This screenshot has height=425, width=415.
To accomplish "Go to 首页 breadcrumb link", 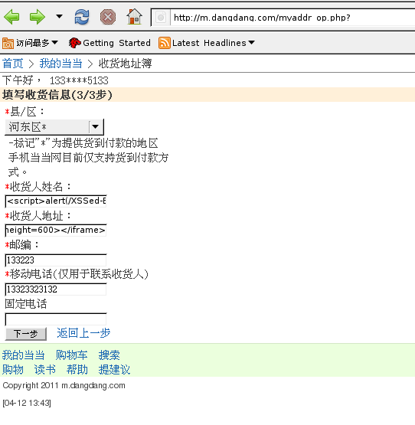I will [13, 64].
